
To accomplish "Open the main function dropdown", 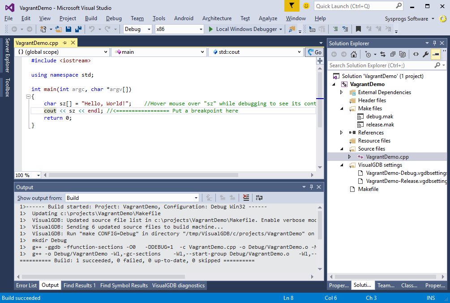I will point(159,52).
